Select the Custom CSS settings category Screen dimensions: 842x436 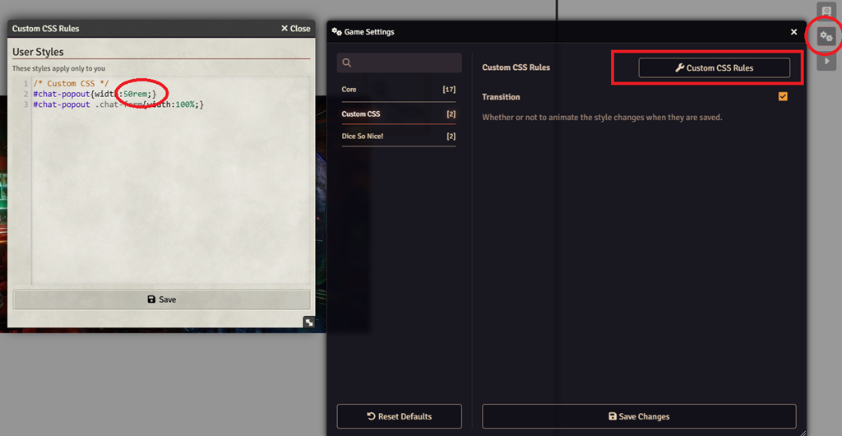point(399,114)
